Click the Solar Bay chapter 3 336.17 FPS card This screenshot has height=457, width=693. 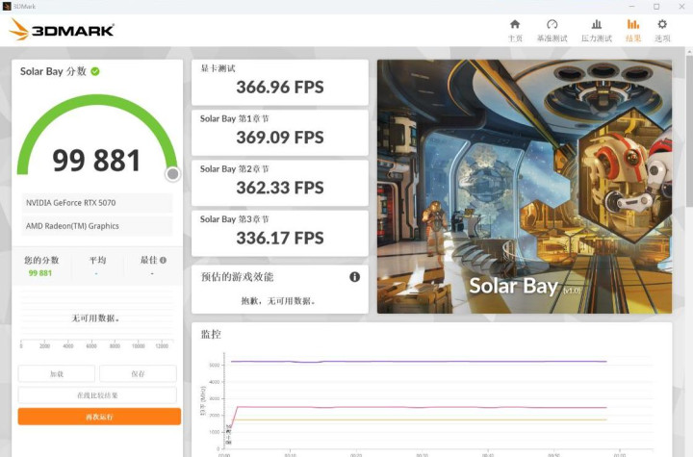pos(280,234)
